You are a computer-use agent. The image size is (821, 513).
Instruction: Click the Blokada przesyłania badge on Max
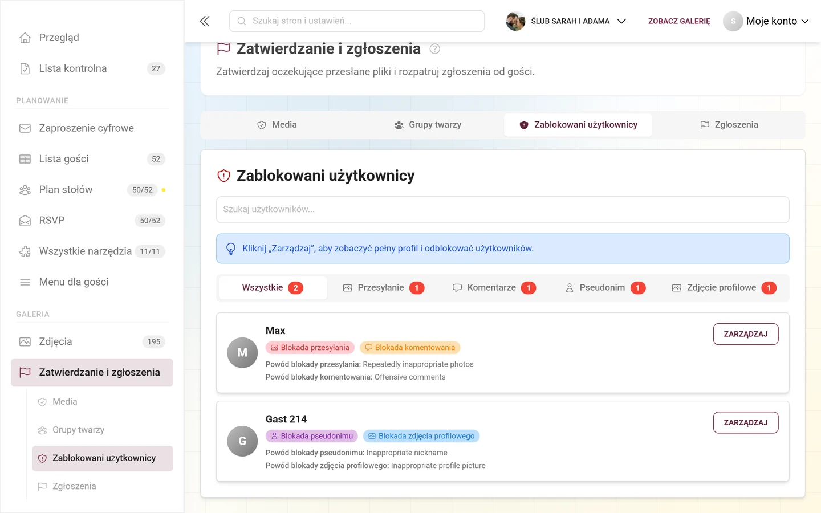[310, 348]
